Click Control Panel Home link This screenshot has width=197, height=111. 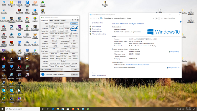coord(98,23)
